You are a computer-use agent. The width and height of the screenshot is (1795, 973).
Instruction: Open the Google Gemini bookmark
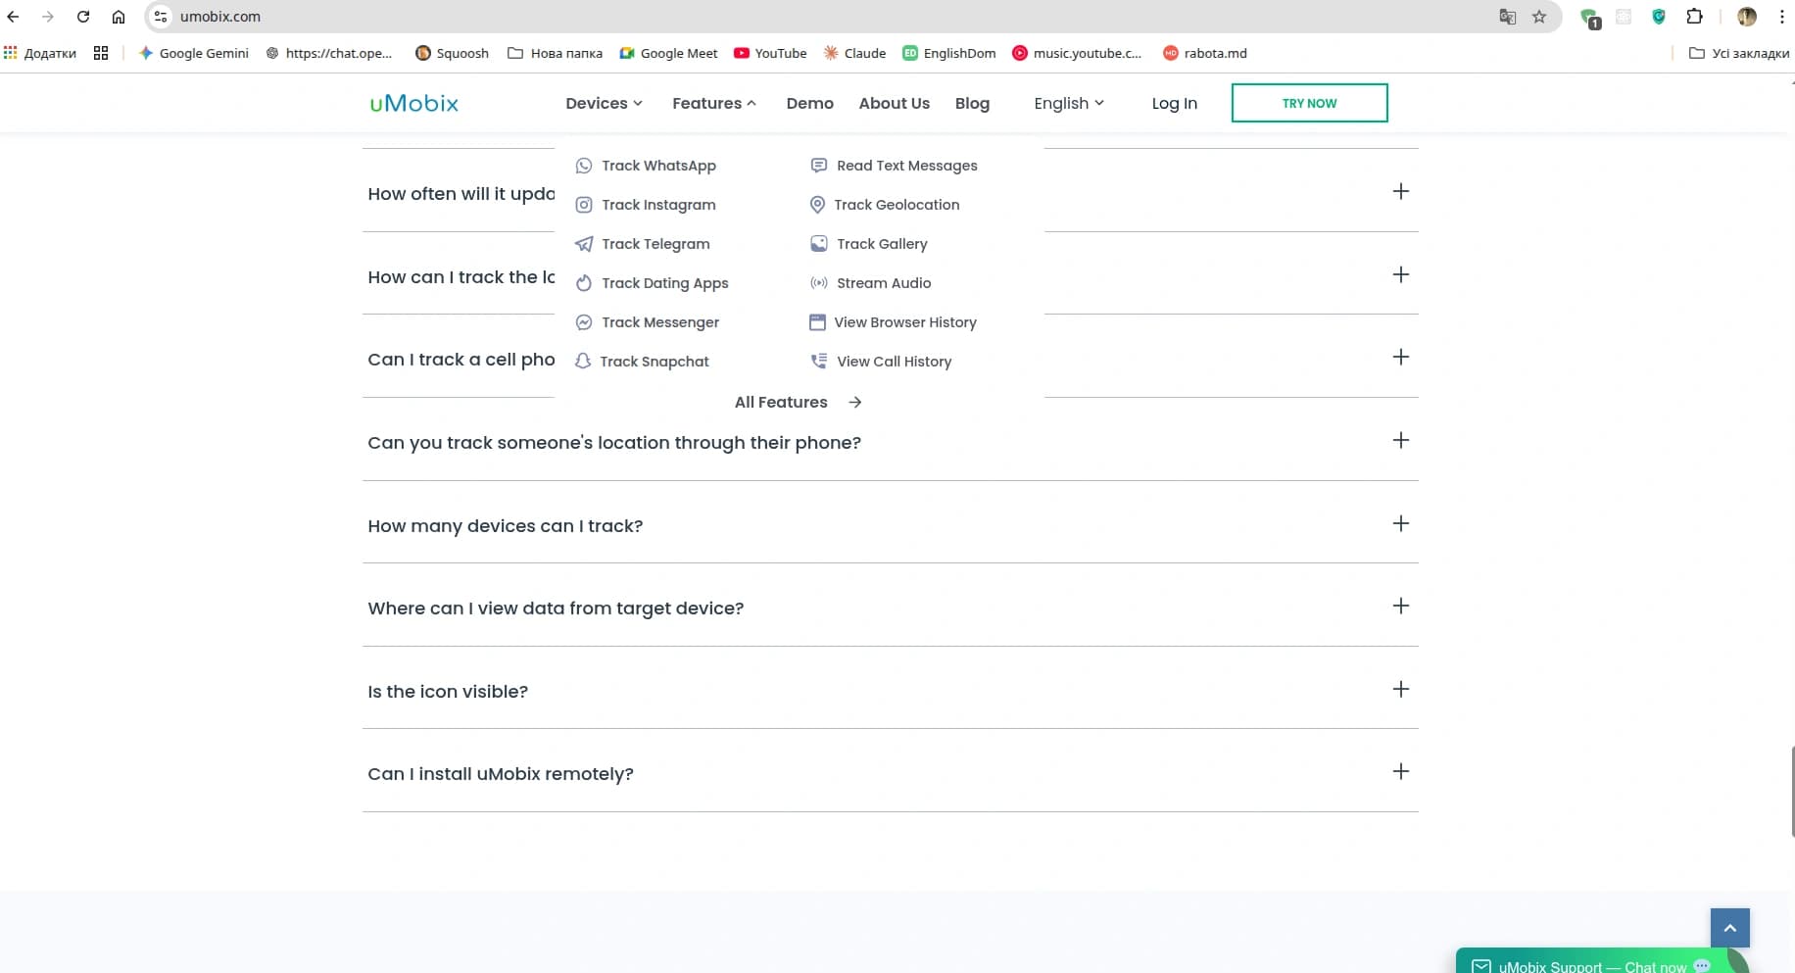coord(194,53)
